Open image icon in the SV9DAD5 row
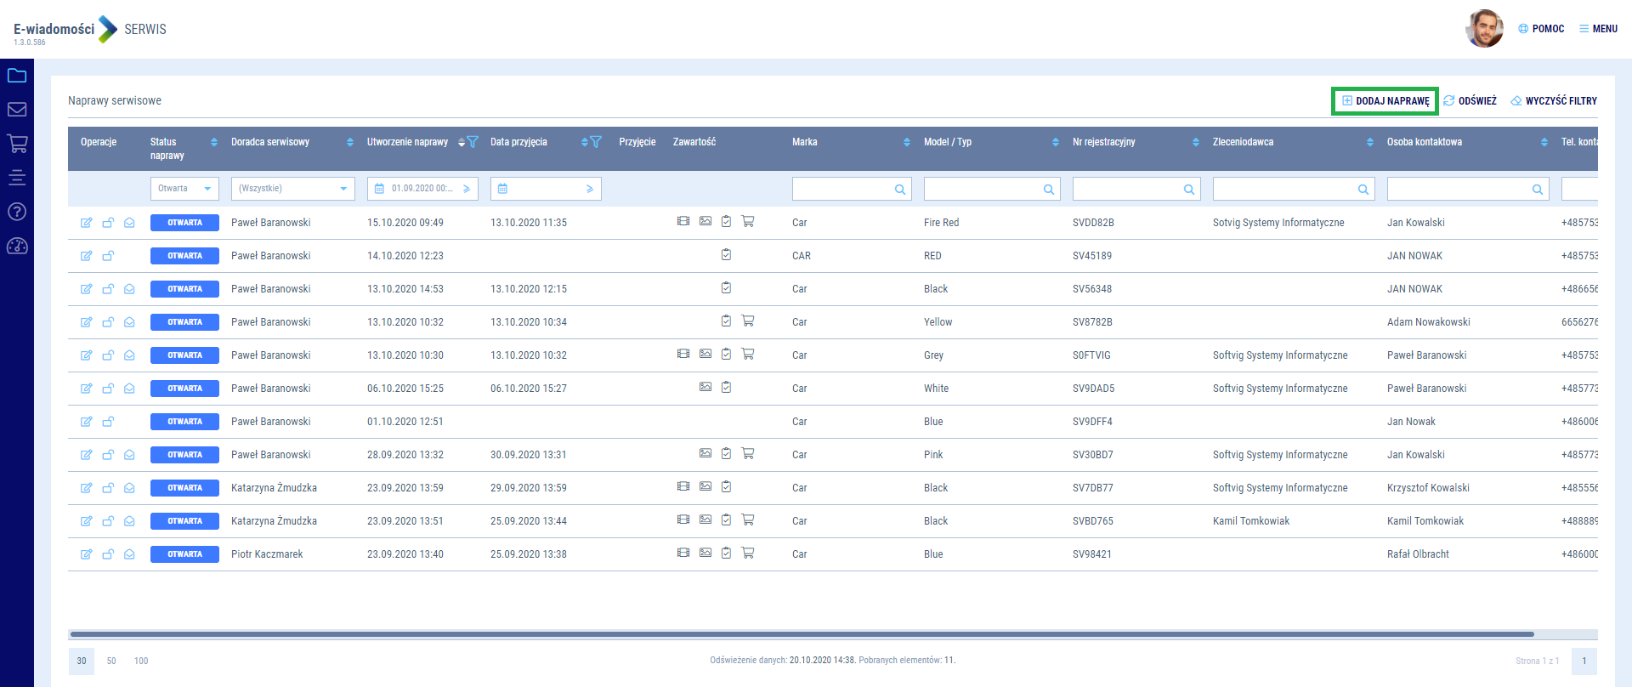 coord(705,388)
